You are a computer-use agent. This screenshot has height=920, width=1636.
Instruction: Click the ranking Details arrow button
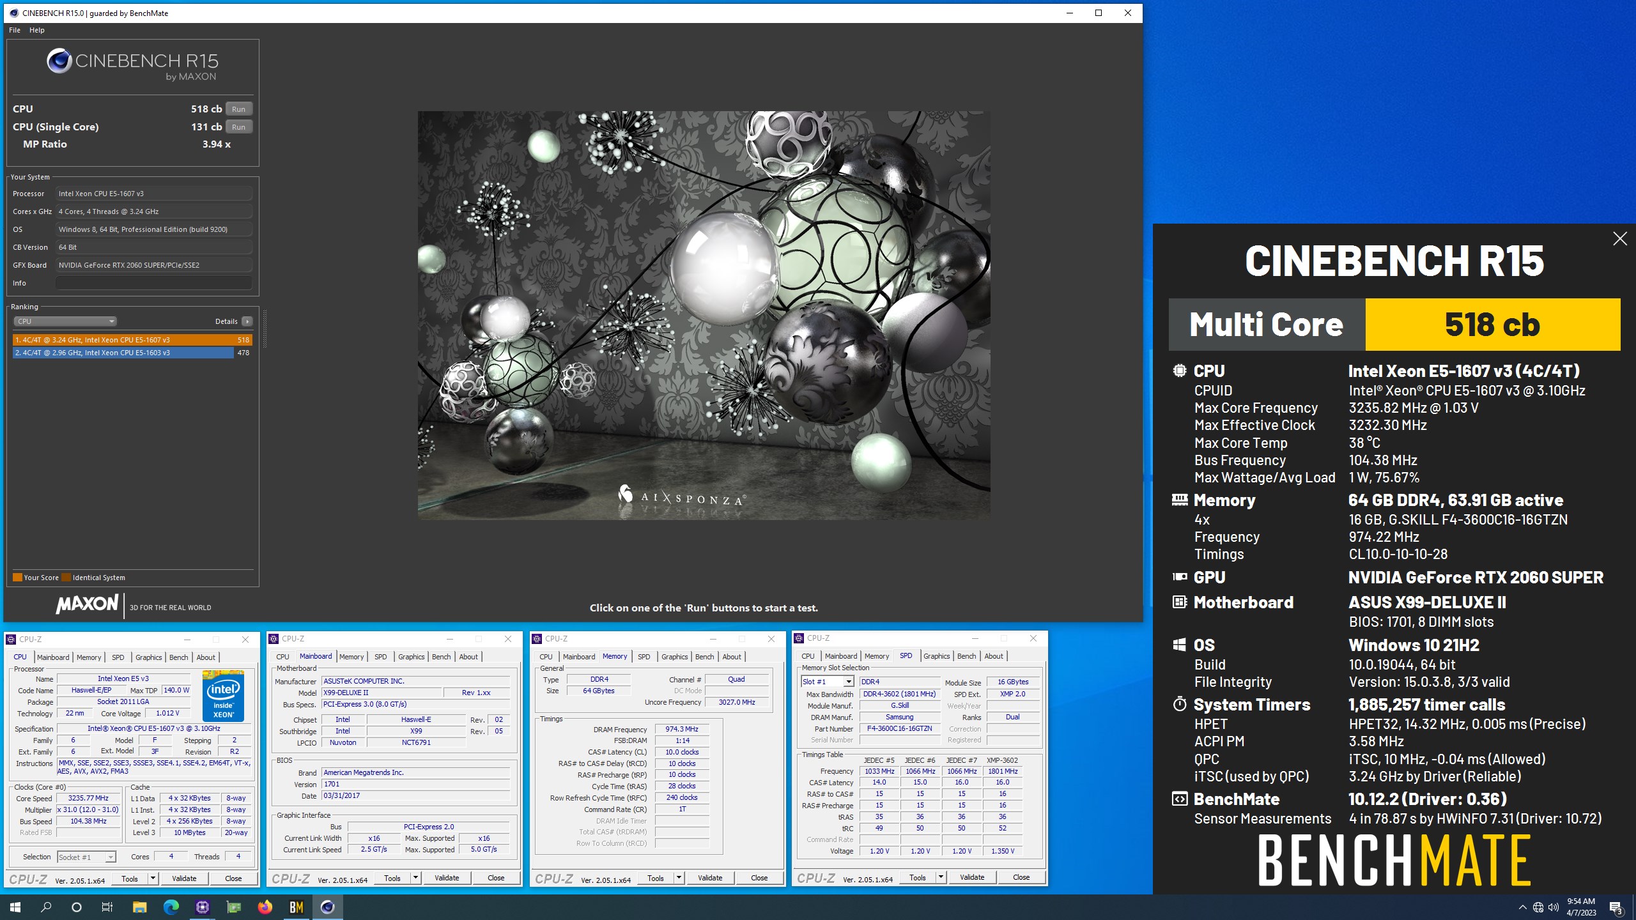(247, 321)
